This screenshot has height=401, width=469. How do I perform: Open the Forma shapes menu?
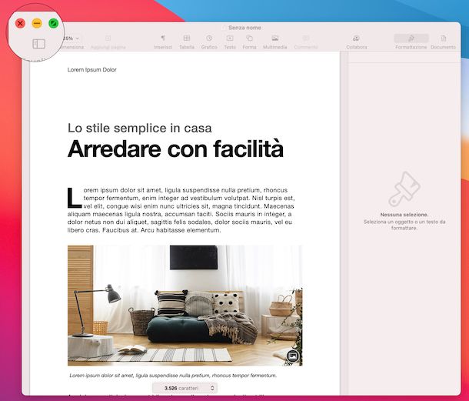249,42
